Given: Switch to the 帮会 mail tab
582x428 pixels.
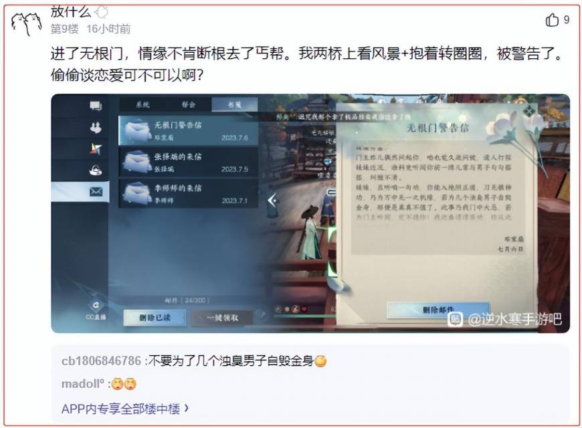Looking at the screenshot, I should (189, 105).
